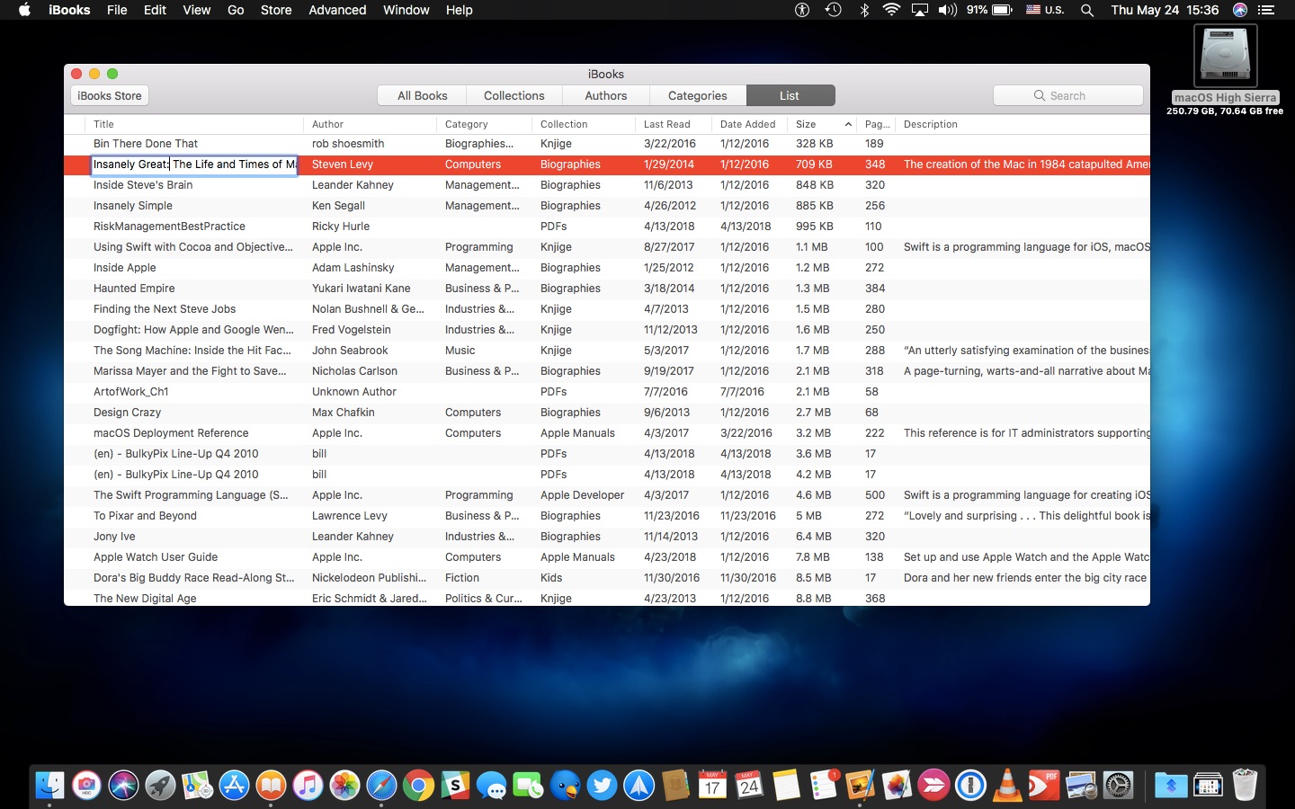
Task: Sort by Last Read column header
Action: 673,124
